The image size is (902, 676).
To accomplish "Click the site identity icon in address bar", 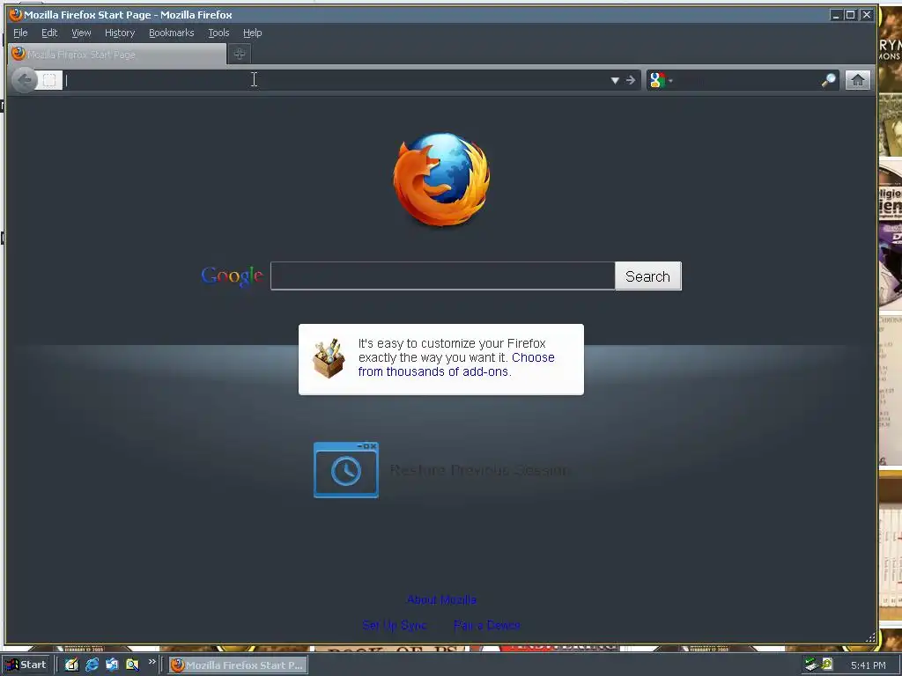I will 49,80.
